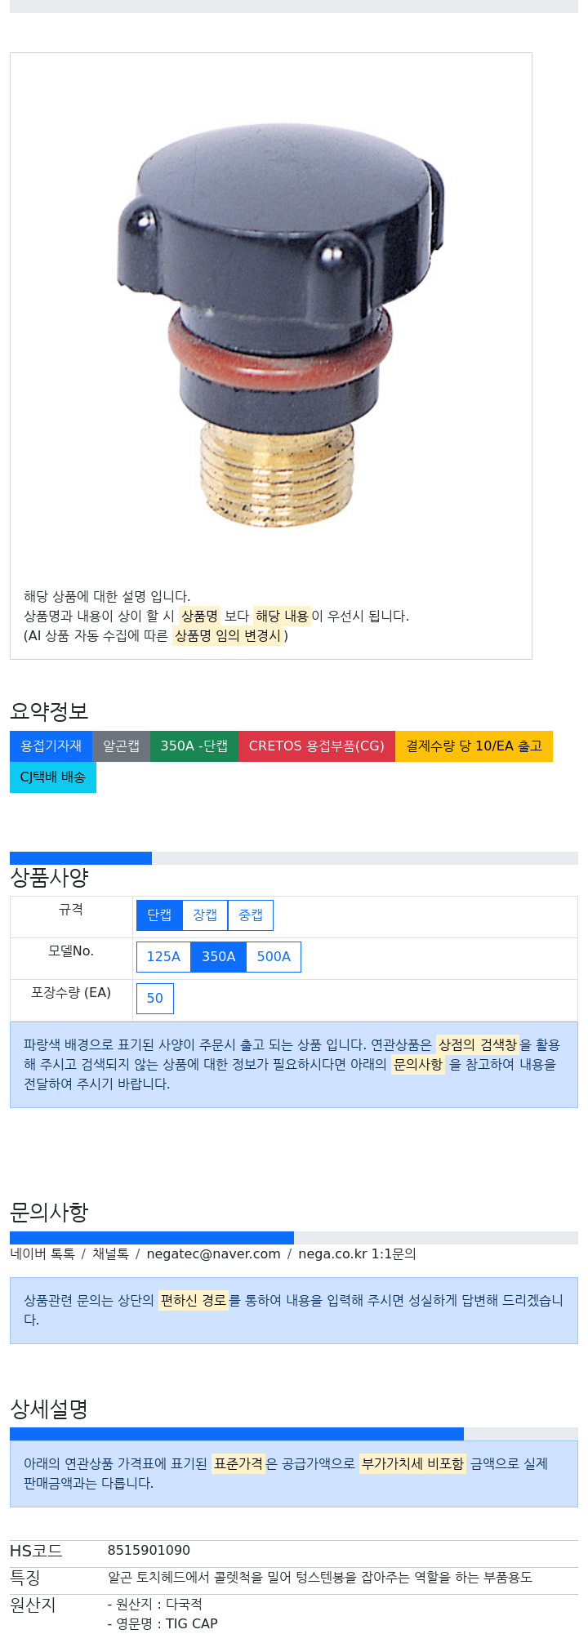Choose model 350A
Screen dimensions: 588x1634
[219, 957]
